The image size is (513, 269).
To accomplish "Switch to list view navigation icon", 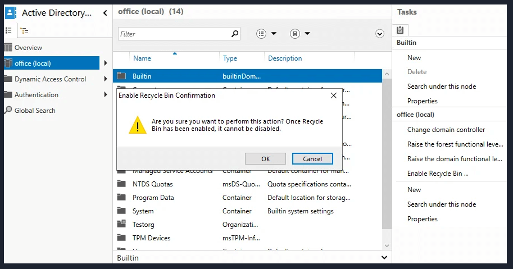I will click(x=8, y=31).
